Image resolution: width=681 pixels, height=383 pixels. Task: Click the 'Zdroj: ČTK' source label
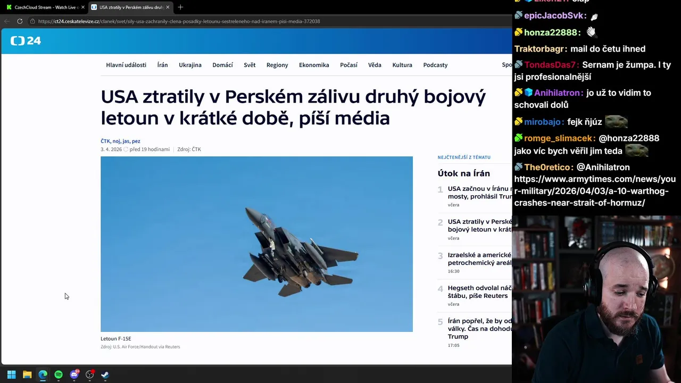189,149
